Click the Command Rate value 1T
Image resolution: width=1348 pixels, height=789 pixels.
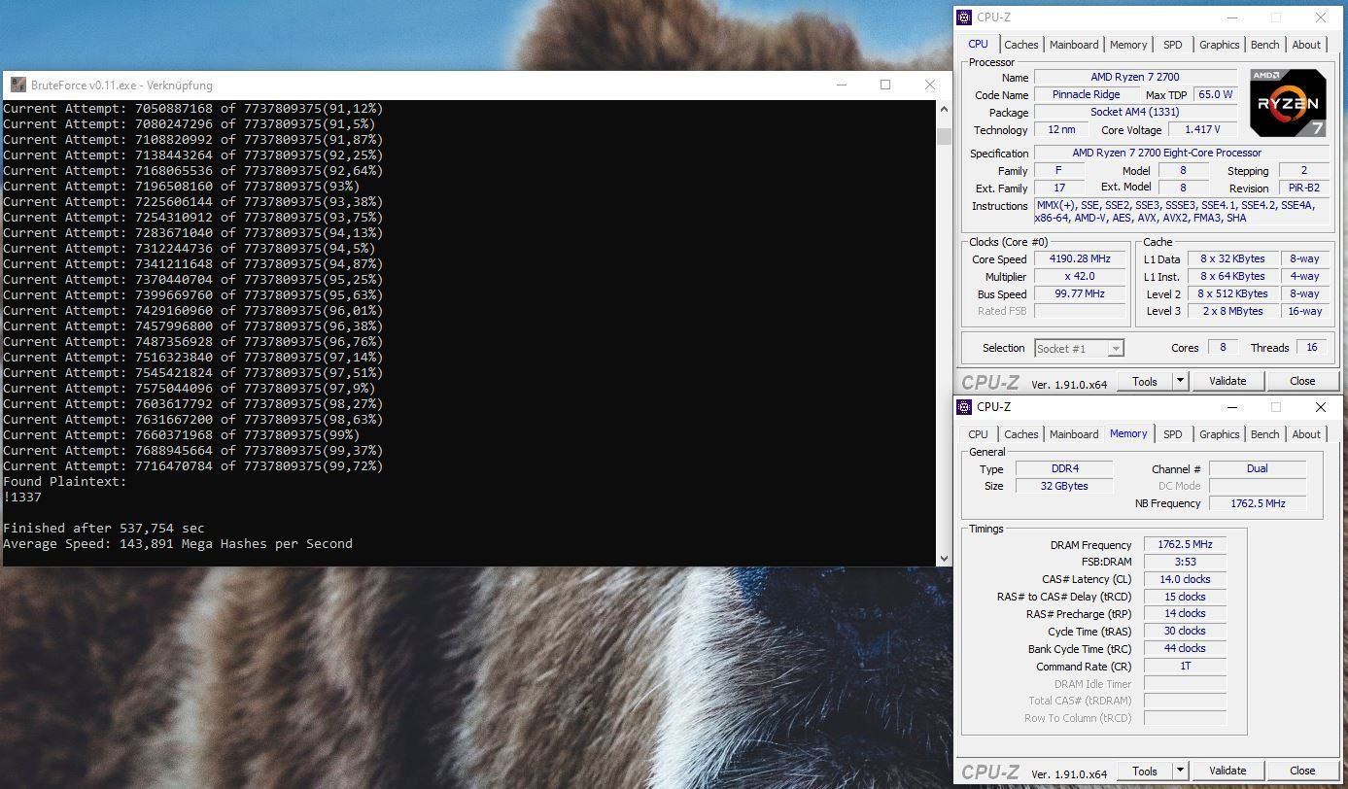[1186, 667]
